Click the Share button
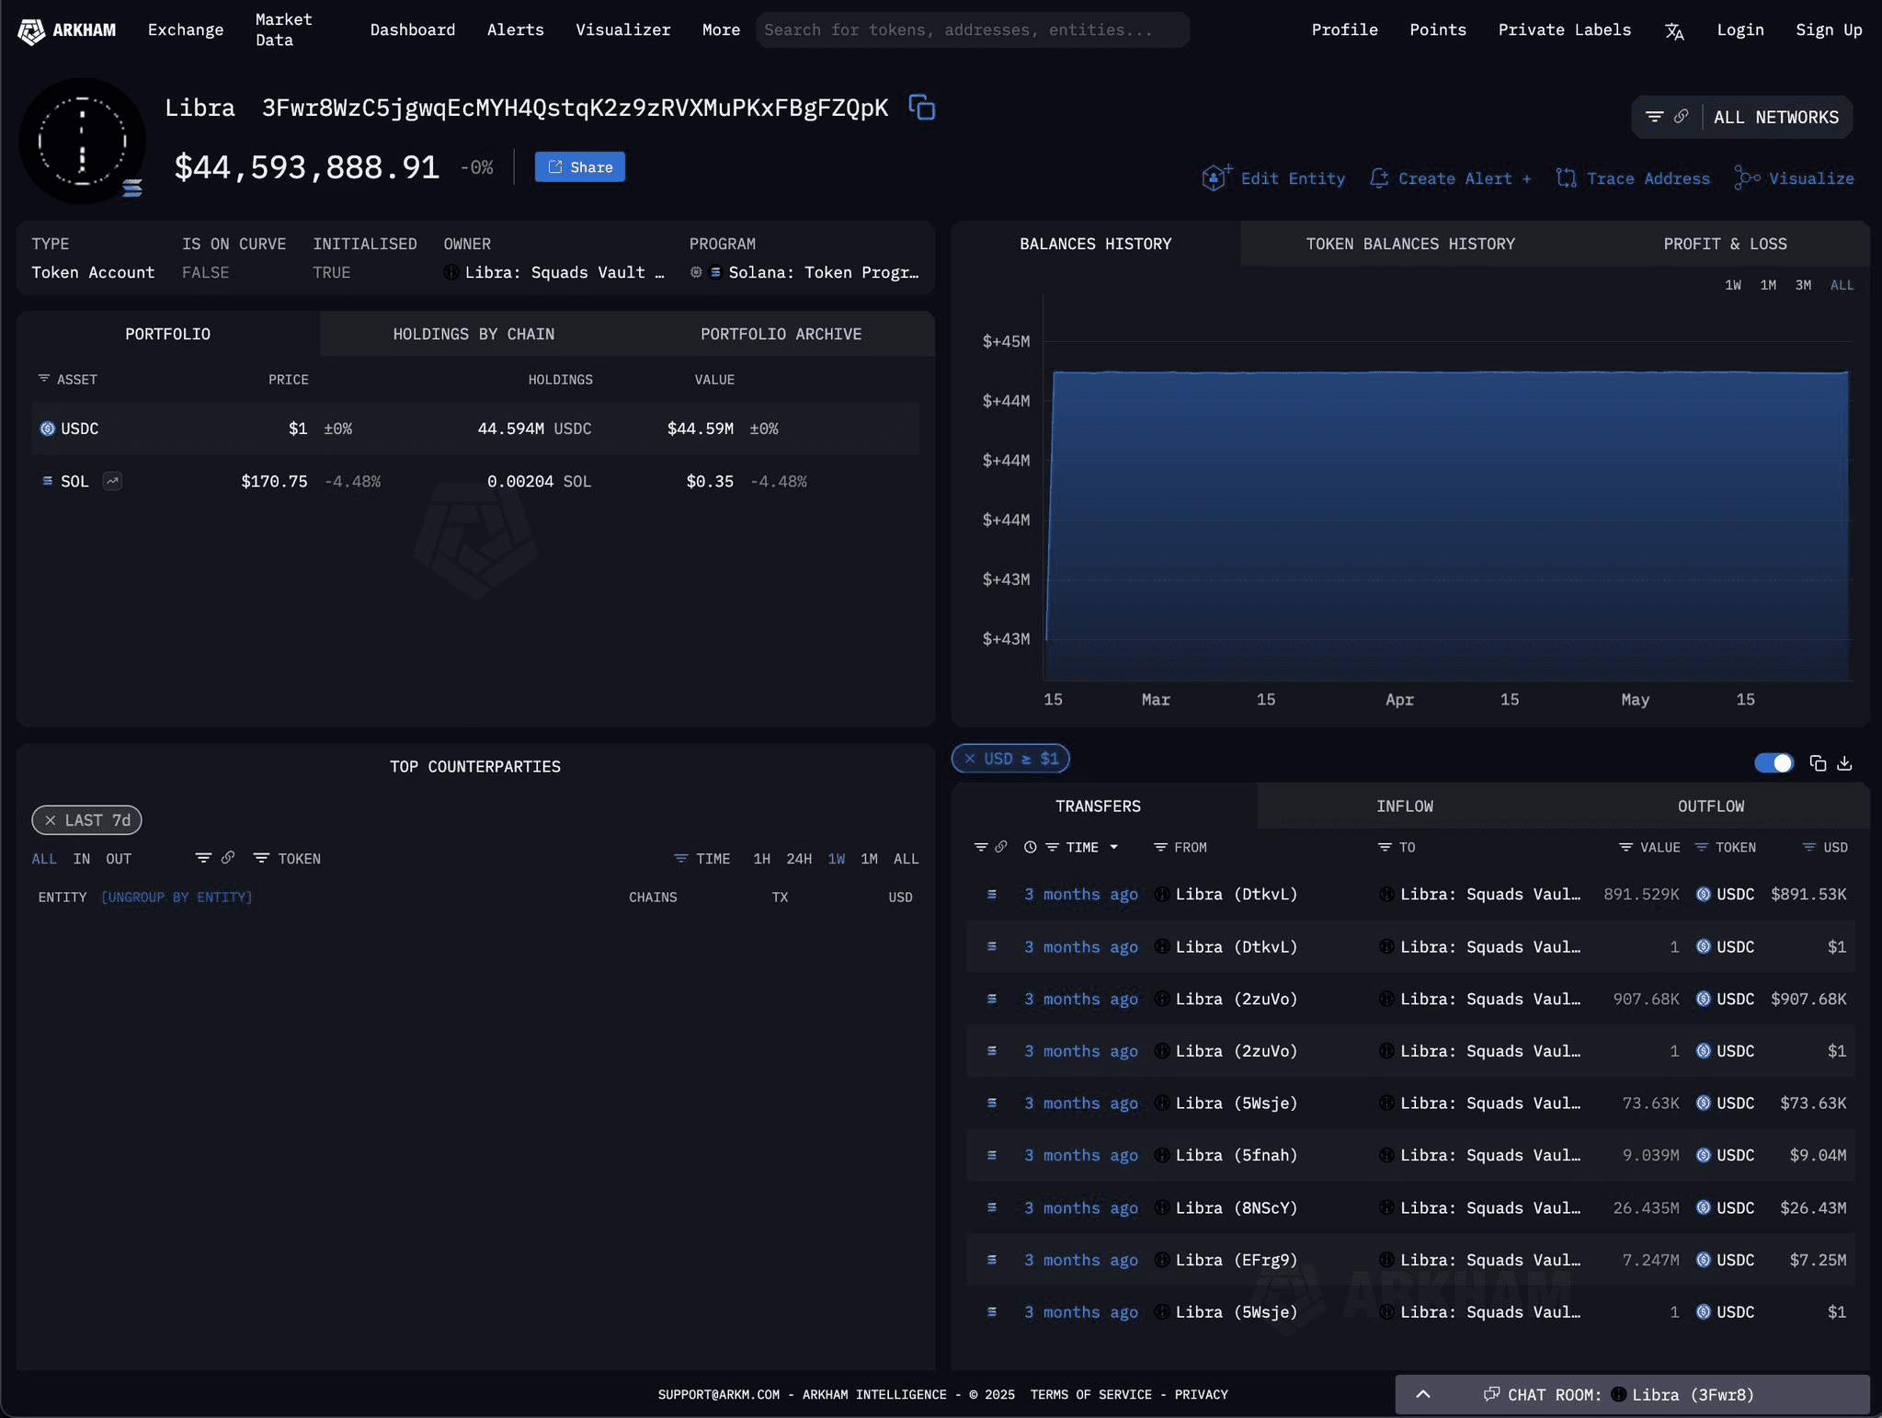This screenshot has width=1882, height=1418. 580,167
